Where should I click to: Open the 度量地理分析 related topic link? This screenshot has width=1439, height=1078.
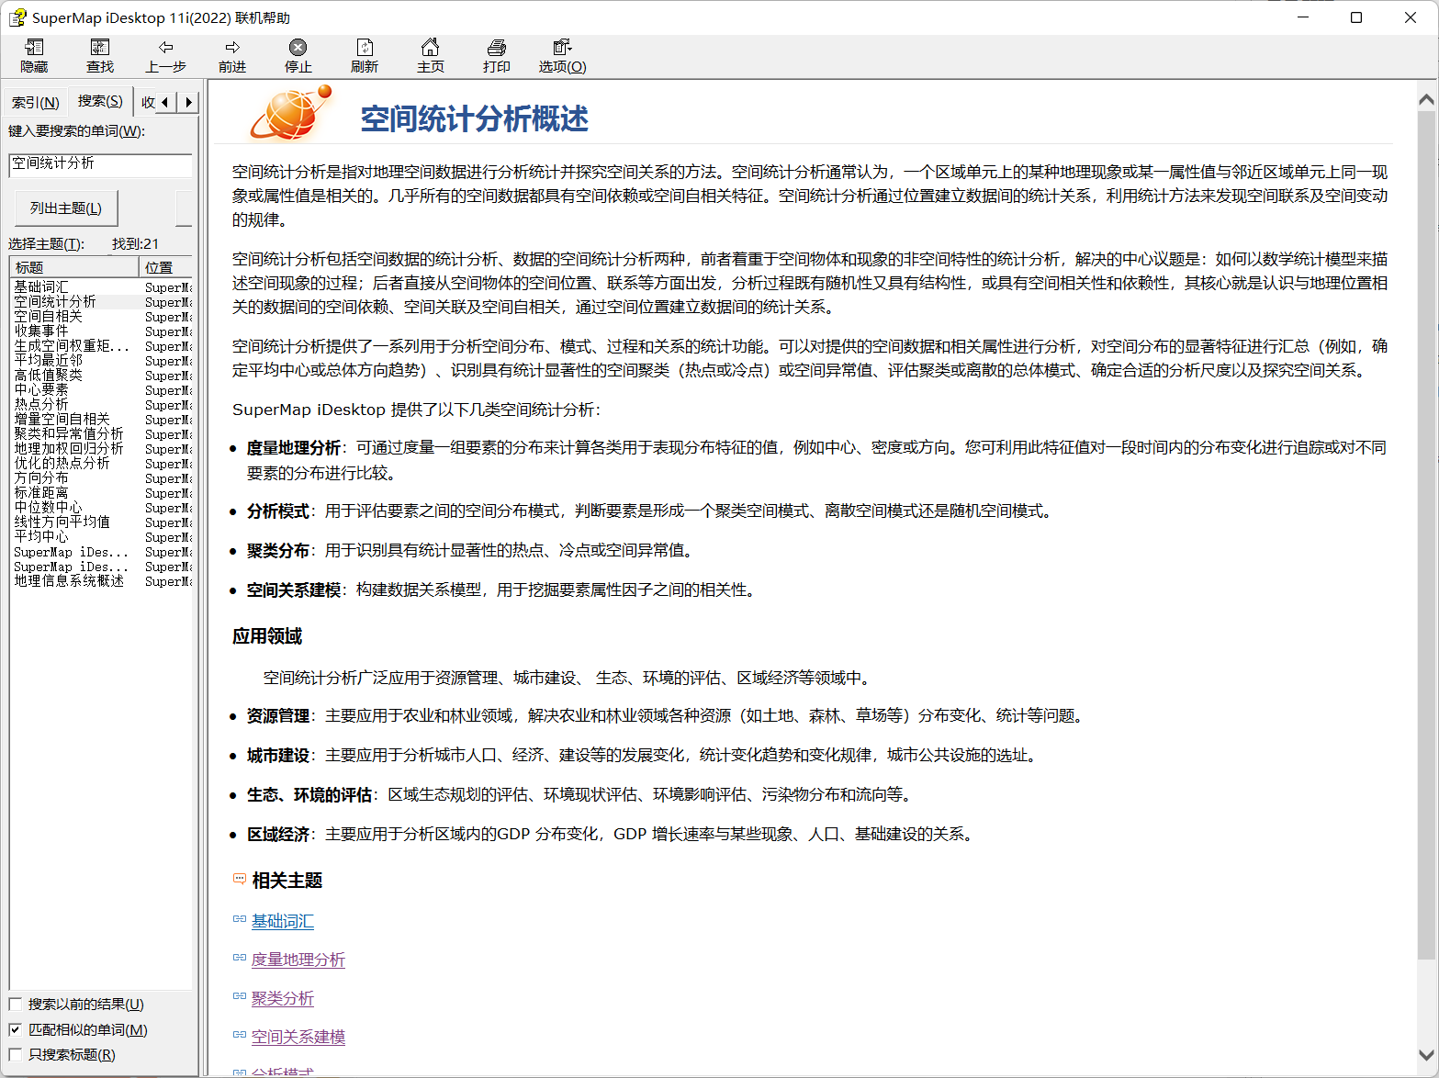pyautogui.click(x=298, y=960)
